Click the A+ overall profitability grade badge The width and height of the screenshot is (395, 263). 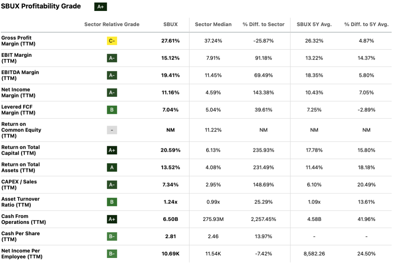[x=100, y=7]
